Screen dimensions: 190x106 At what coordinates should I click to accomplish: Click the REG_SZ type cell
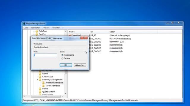pyautogui.click(x=92, y=35)
